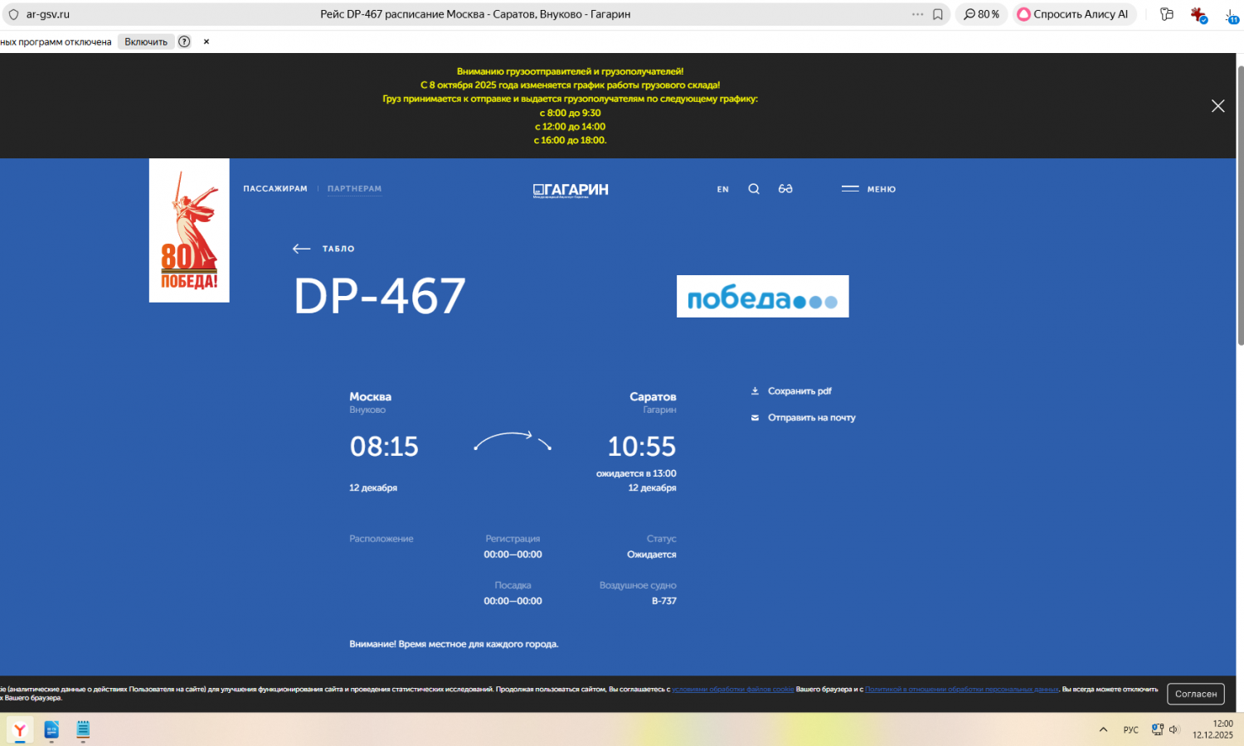Click the search magnifier icon in site header
This screenshot has width=1244, height=746.
click(753, 189)
